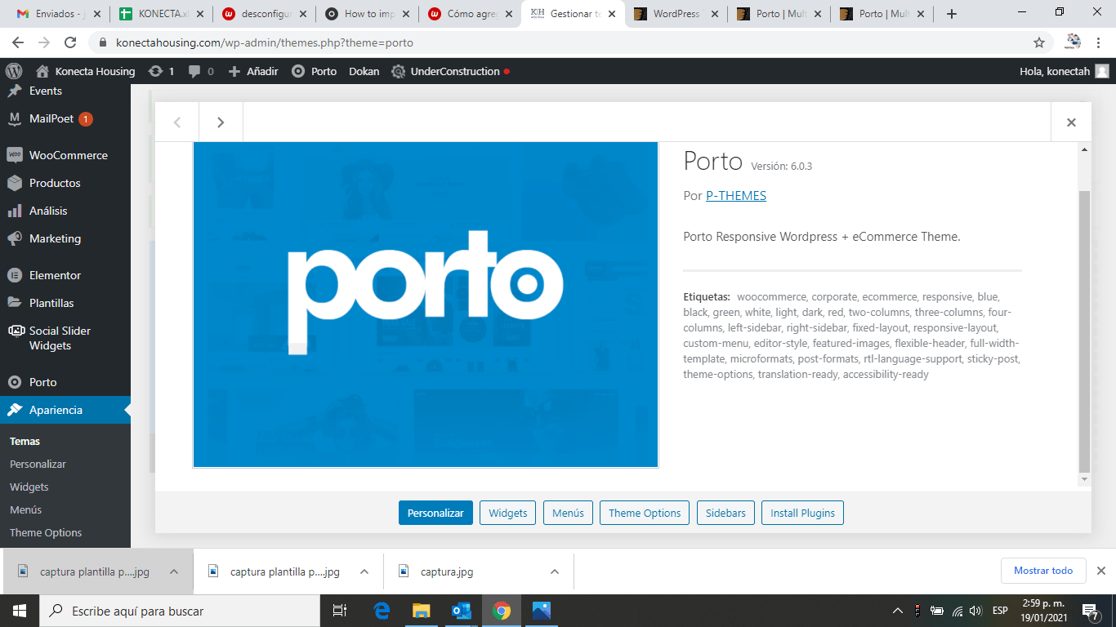Screen dimensions: 1116x627
Task: Open Chrome's three-dot menu
Action: 1098,42
